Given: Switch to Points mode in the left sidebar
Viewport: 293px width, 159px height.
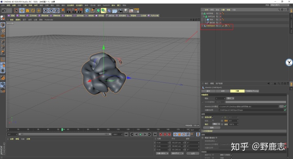Looking at the screenshot, I should tap(2, 42).
